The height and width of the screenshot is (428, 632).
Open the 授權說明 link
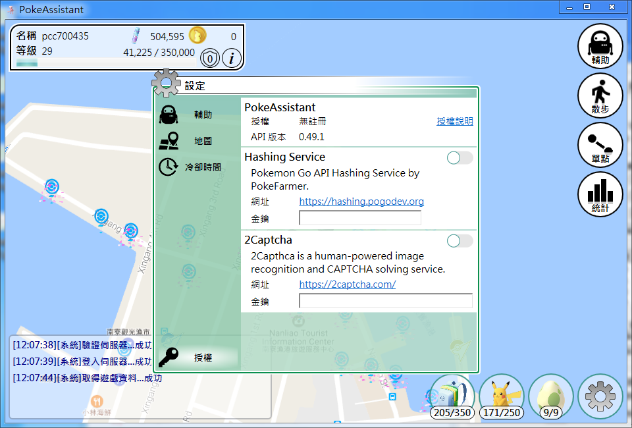455,121
